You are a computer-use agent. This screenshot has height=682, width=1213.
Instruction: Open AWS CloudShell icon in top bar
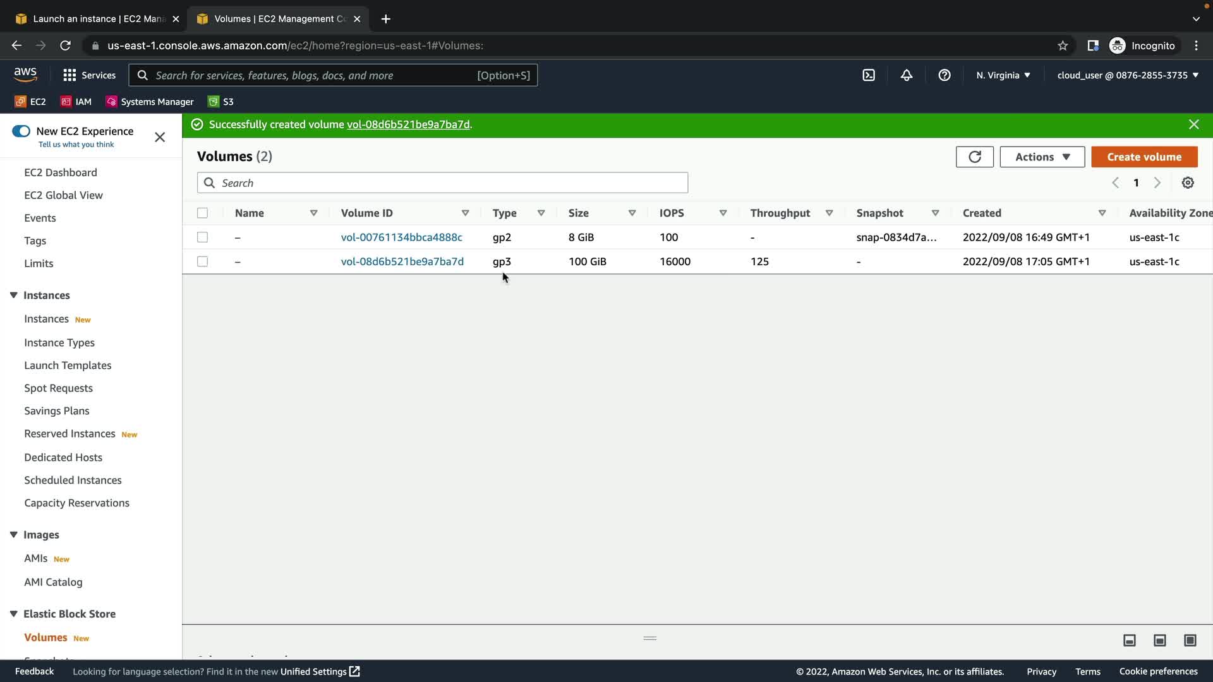(x=869, y=75)
